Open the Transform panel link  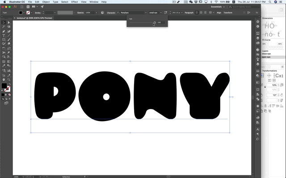(x=228, y=13)
